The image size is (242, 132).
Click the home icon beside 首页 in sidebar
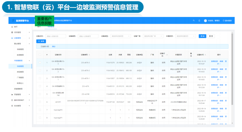click(x=12, y=27)
